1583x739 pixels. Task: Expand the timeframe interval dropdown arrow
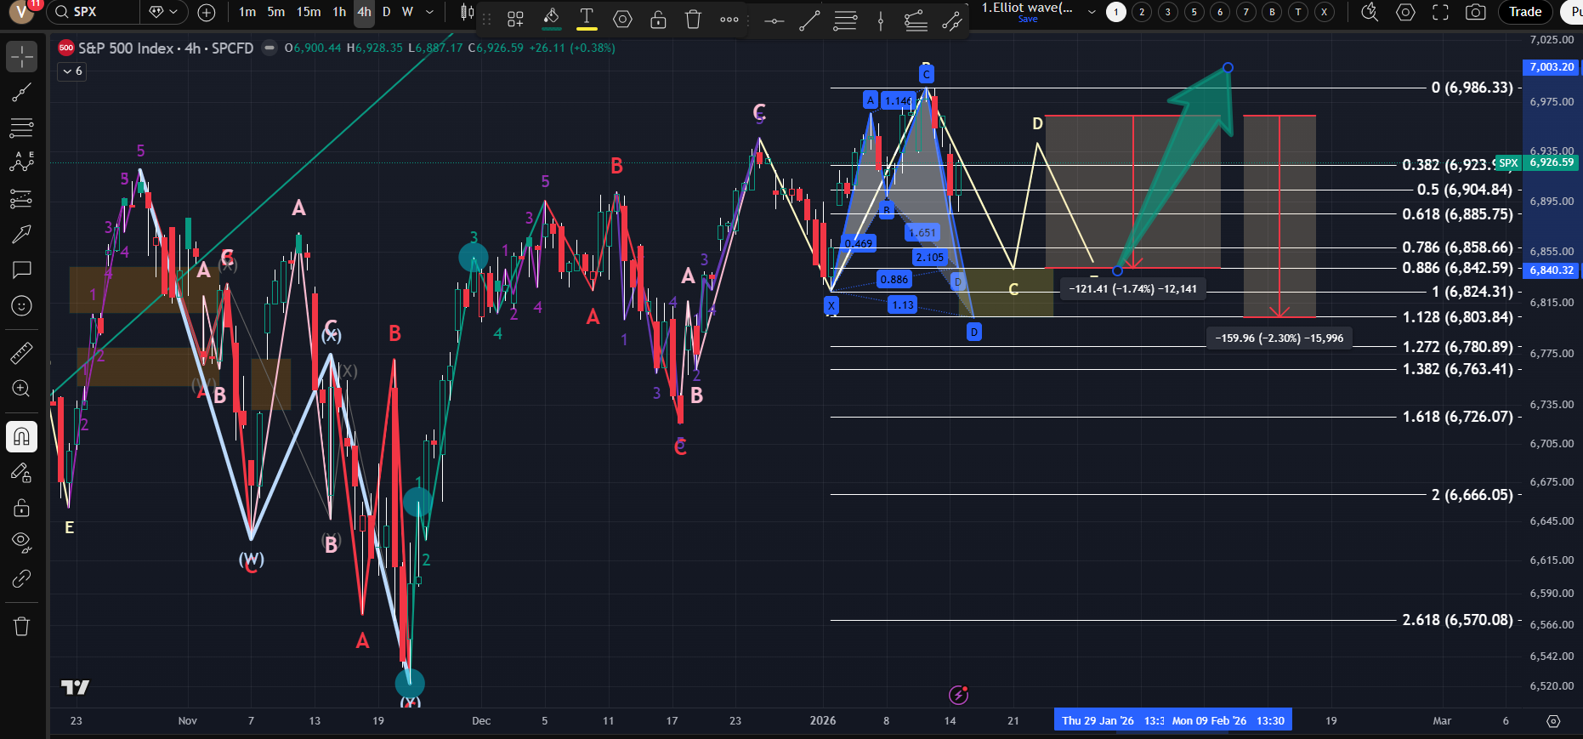click(x=429, y=12)
